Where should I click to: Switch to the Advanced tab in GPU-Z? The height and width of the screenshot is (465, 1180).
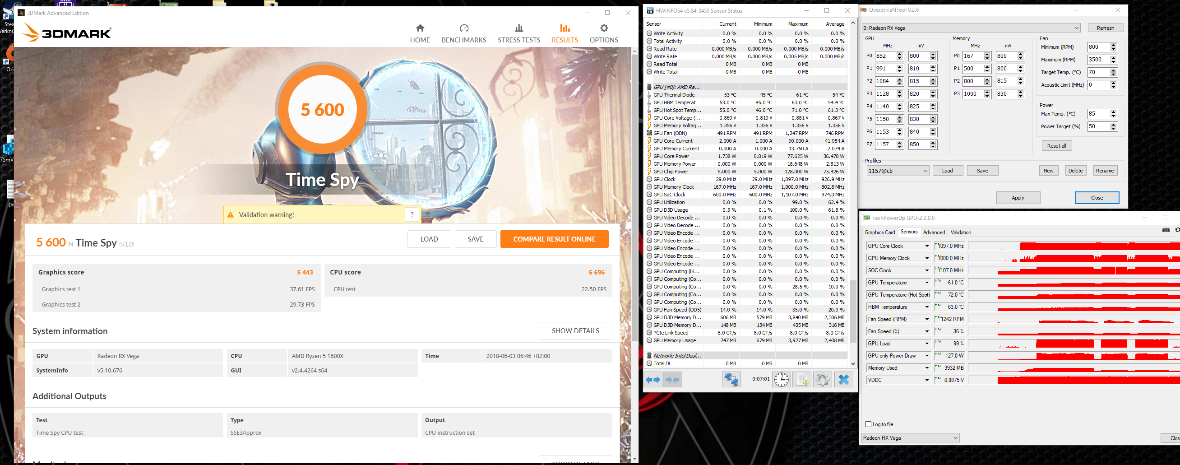point(934,232)
